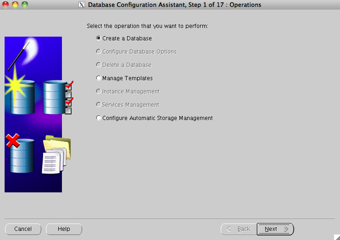Click the folder with documents icon
This screenshot has width=340, height=240.
coord(55,155)
